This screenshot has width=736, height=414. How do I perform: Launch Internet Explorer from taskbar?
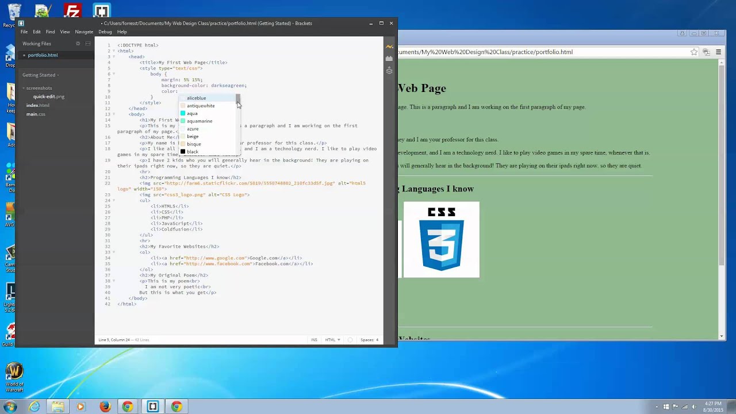pyautogui.click(x=34, y=407)
